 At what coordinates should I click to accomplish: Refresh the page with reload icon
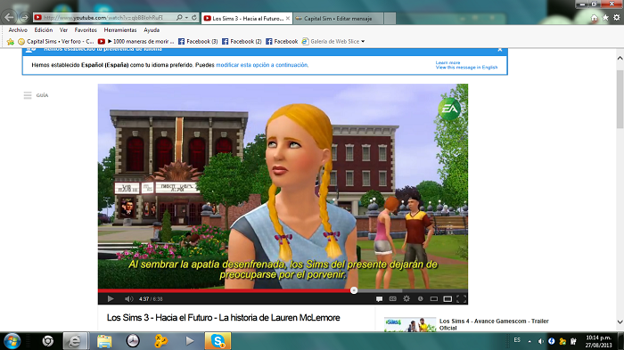pyautogui.click(x=194, y=18)
